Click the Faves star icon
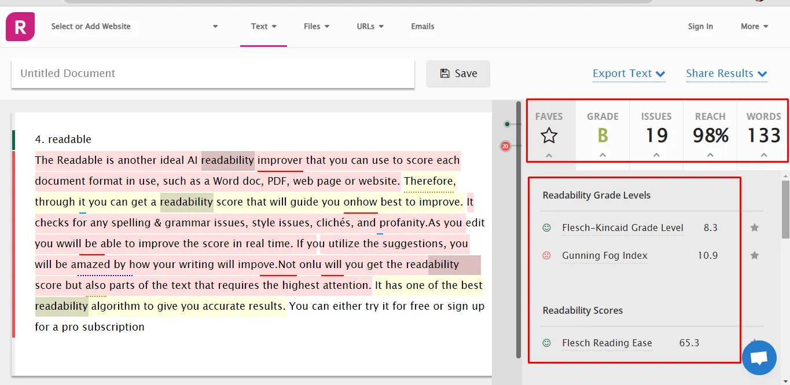The image size is (790, 385). (x=549, y=135)
